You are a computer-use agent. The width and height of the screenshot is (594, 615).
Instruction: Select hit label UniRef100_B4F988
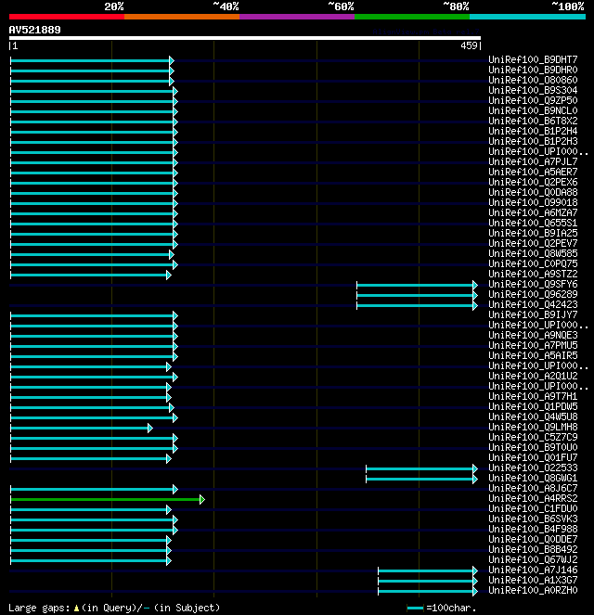click(533, 529)
